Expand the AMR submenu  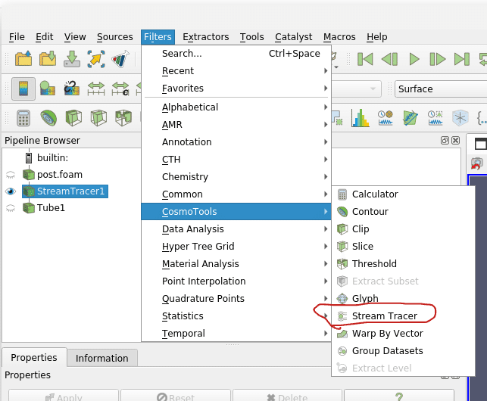pos(236,125)
